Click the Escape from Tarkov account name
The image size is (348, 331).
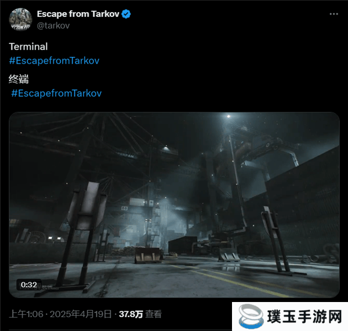78,14
